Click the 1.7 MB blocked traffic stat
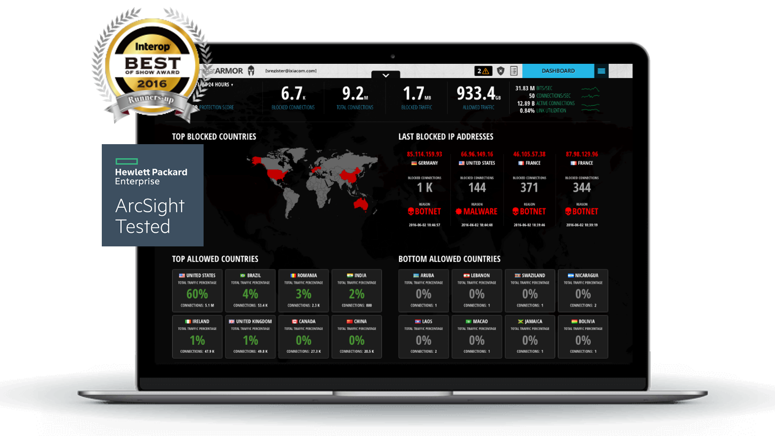The height and width of the screenshot is (436, 775). pyautogui.click(x=416, y=97)
